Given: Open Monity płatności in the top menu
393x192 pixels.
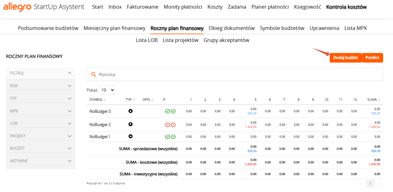Looking at the screenshot, I should (x=183, y=7).
